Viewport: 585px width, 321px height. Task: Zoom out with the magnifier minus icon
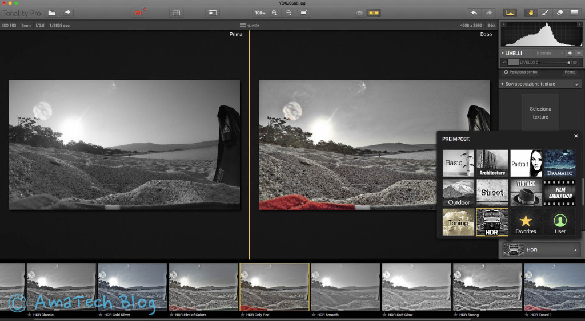click(289, 13)
